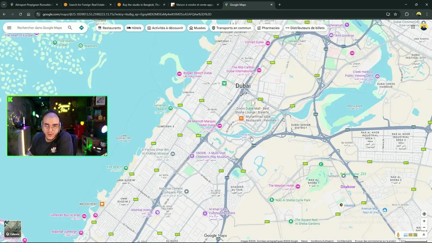
Task: Open a new browser tab
Action: coord(279,5)
